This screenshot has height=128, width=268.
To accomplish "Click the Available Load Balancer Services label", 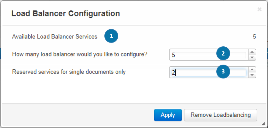I will tap(55, 37).
